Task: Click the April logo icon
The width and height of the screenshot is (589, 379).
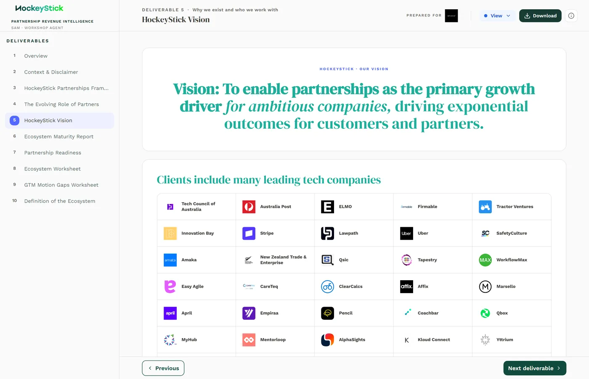Action: click(170, 313)
